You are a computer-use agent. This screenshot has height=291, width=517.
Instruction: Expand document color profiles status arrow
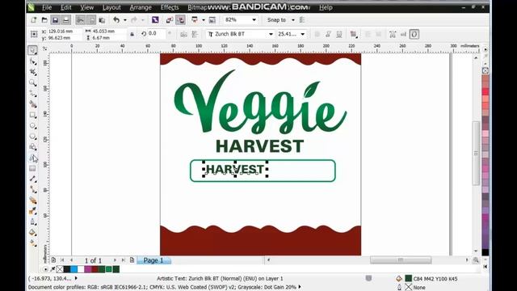[x=300, y=287]
